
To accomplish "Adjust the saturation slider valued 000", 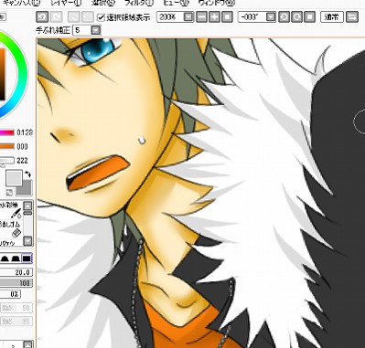I will pyautogui.click(x=6, y=146).
